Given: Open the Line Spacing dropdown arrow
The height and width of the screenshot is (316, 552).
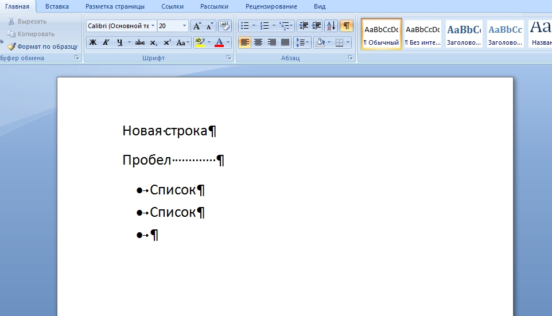Looking at the screenshot, I should [x=308, y=42].
